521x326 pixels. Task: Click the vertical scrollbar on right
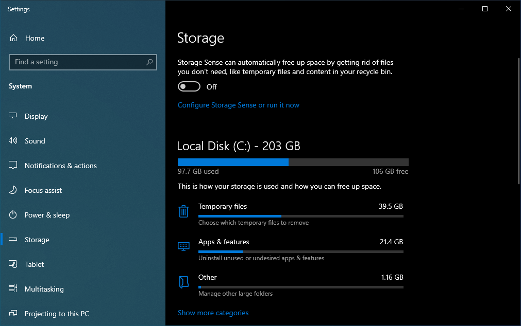click(518, 121)
